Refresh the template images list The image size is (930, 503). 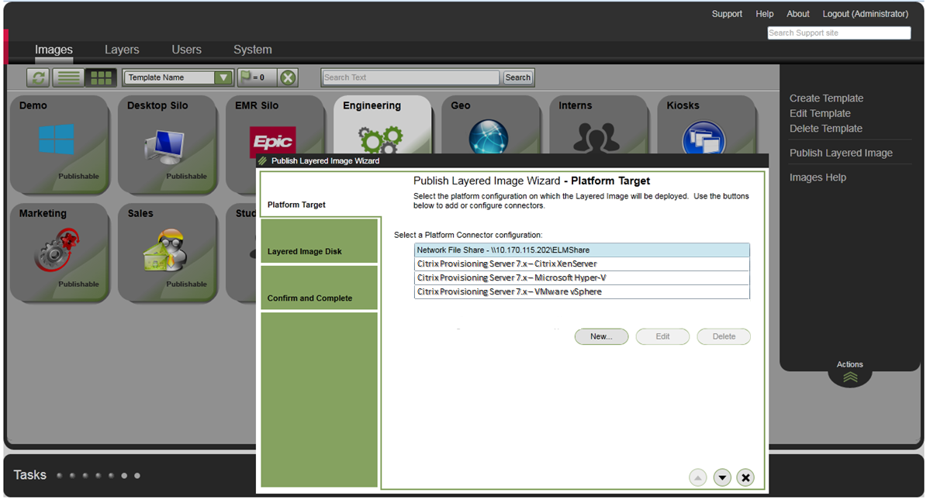click(37, 77)
